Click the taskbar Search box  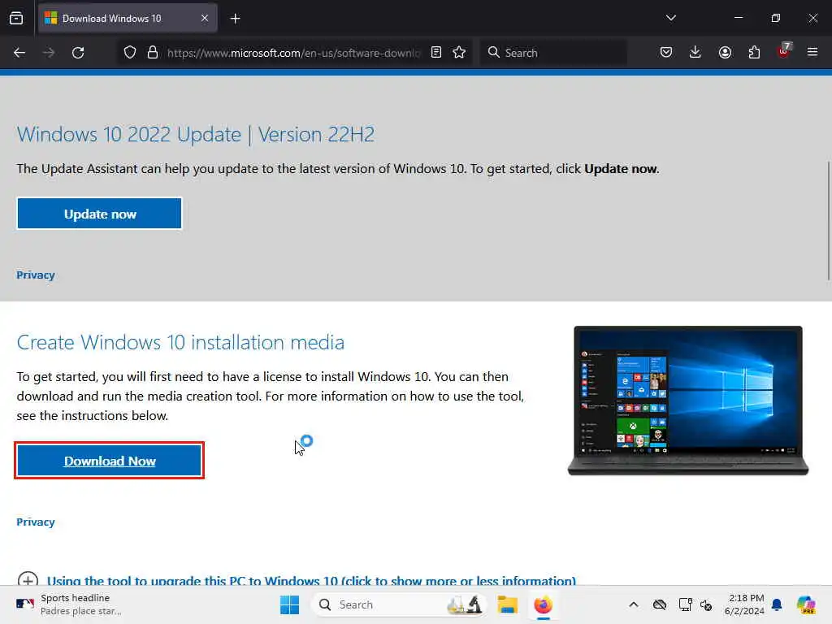(400, 604)
